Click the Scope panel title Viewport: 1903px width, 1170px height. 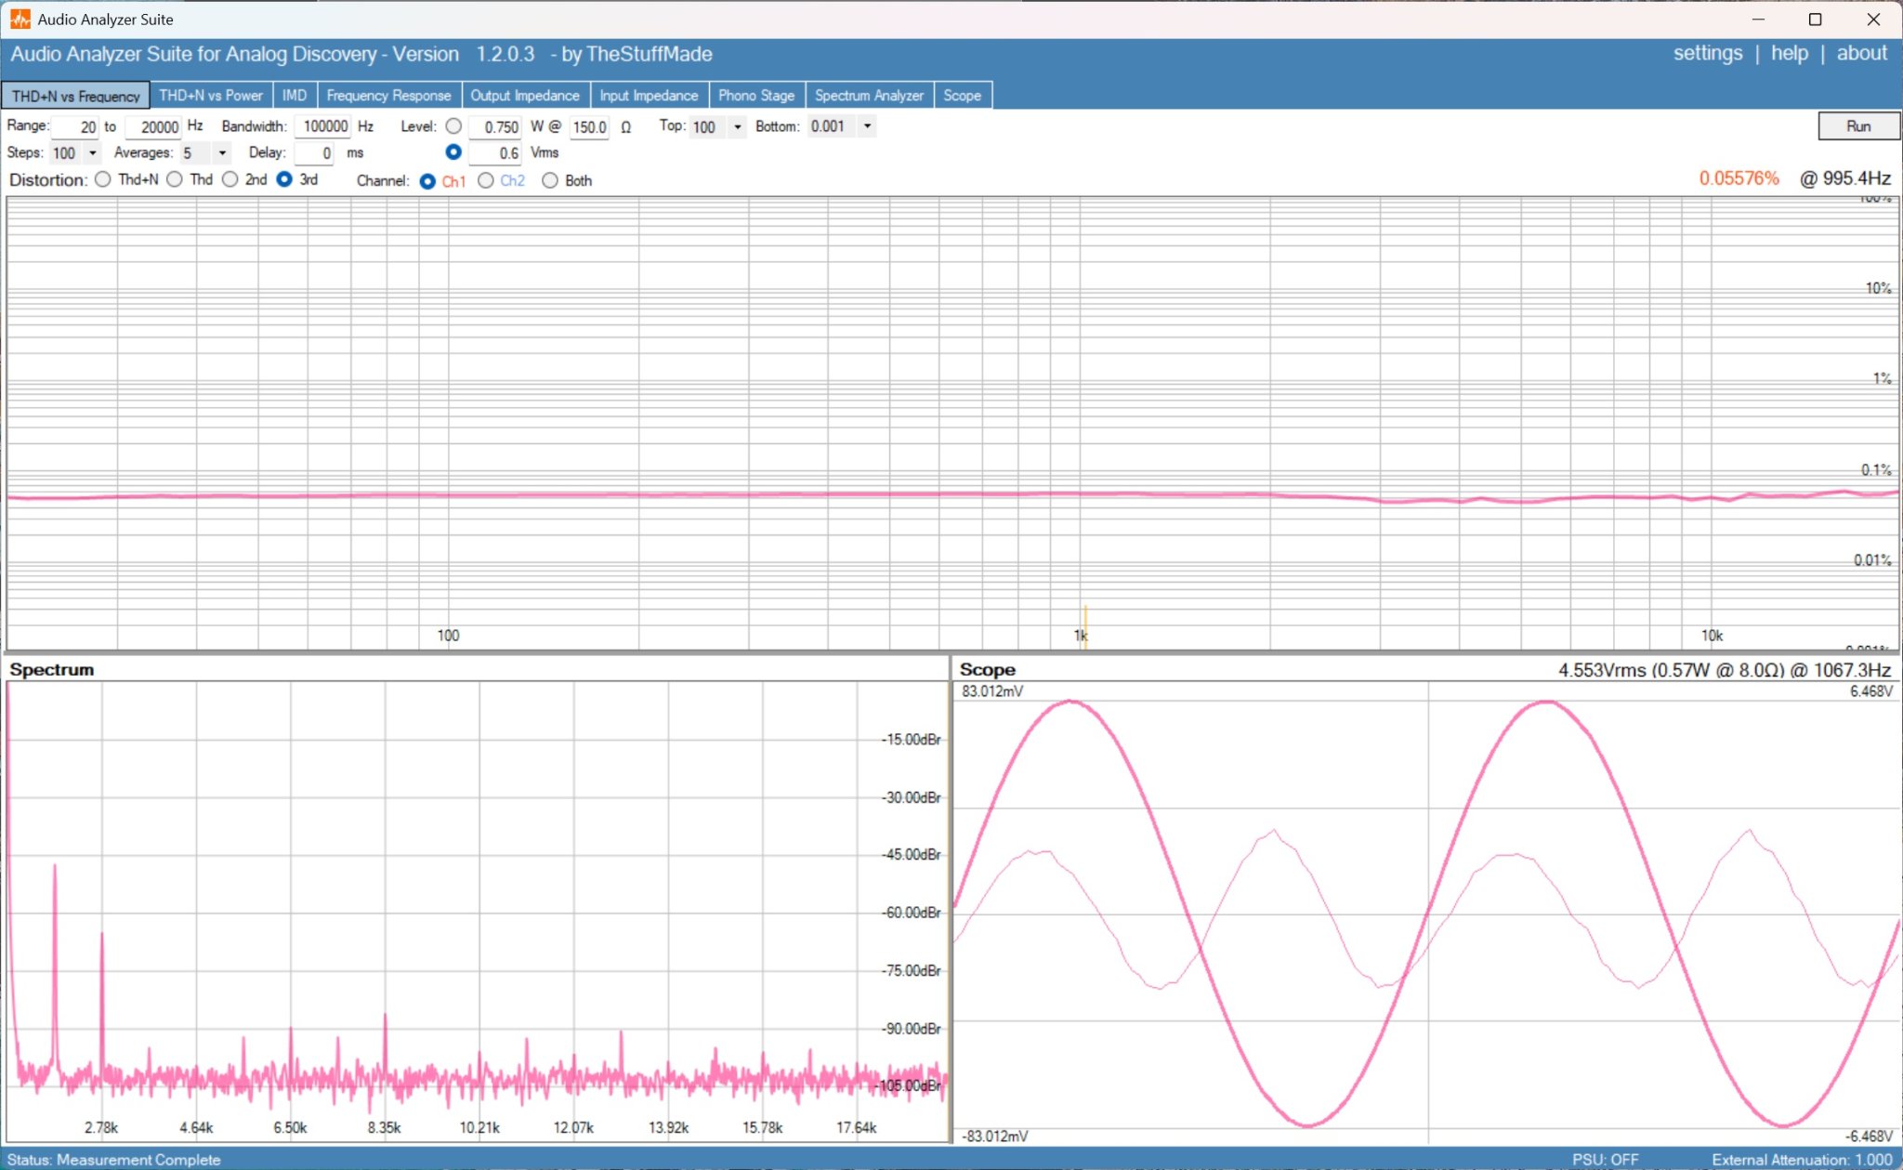987,669
